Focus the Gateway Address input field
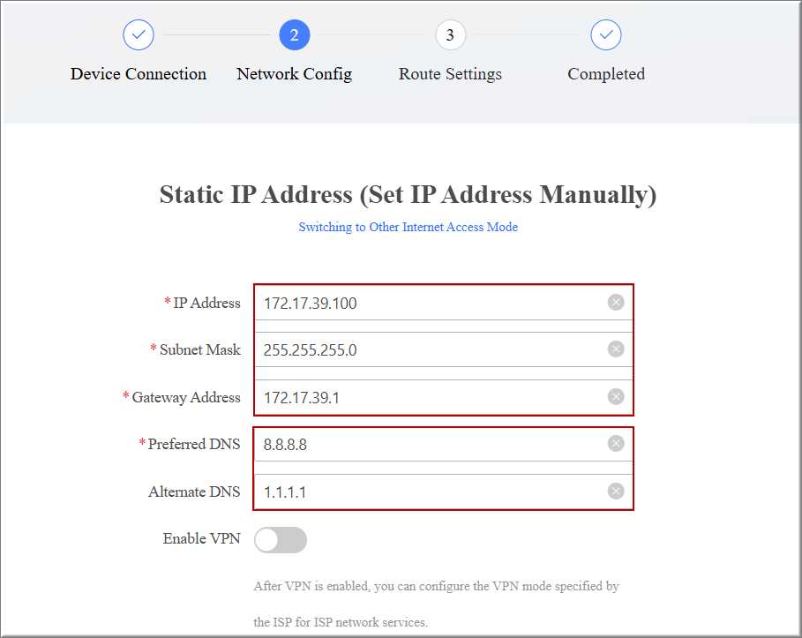The height and width of the screenshot is (638, 802). click(423, 398)
